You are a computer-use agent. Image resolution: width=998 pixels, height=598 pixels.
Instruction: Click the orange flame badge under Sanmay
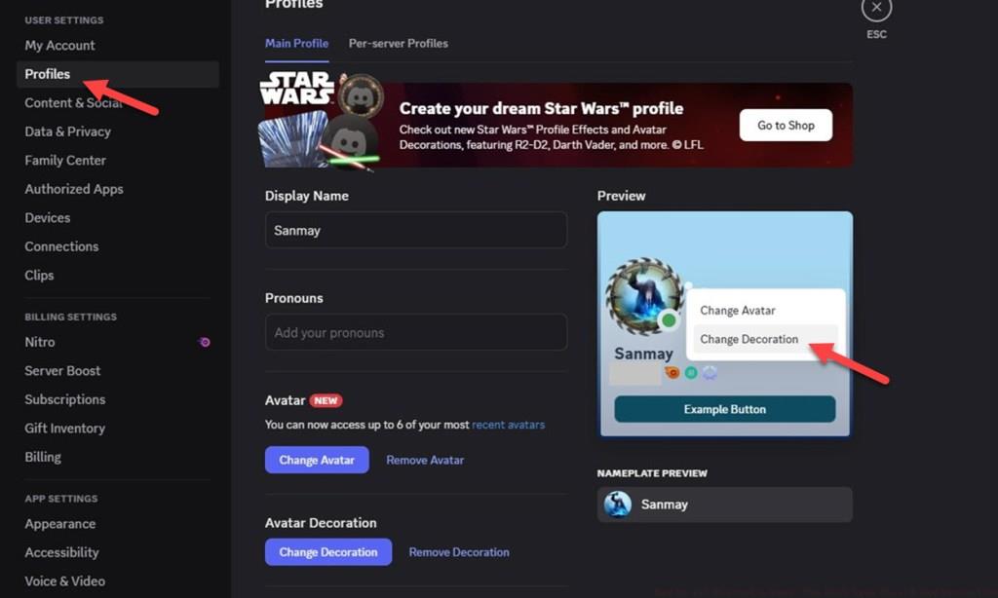coord(672,372)
